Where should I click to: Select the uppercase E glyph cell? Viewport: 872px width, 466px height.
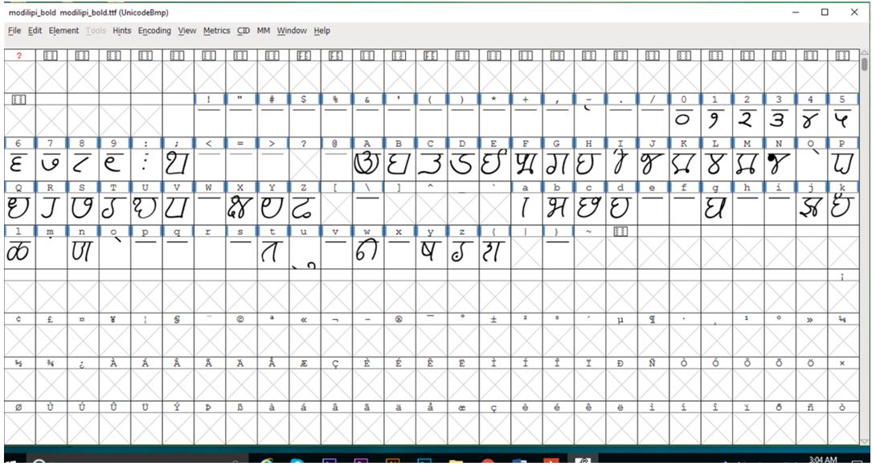[494, 164]
